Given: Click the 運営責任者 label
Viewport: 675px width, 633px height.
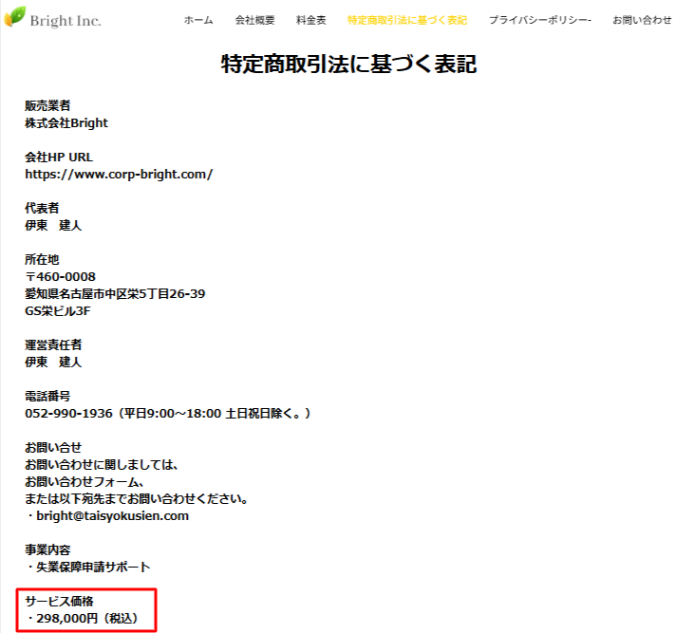Looking at the screenshot, I should click(x=53, y=344).
